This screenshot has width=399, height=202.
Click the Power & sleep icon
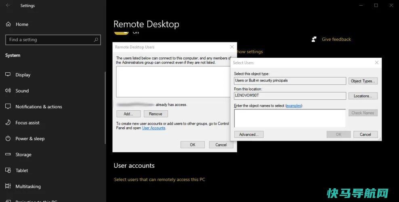[8, 139]
